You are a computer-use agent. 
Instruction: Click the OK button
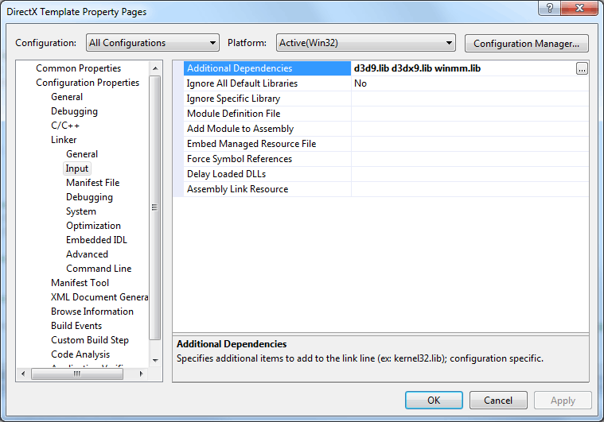[x=434, y=401]
